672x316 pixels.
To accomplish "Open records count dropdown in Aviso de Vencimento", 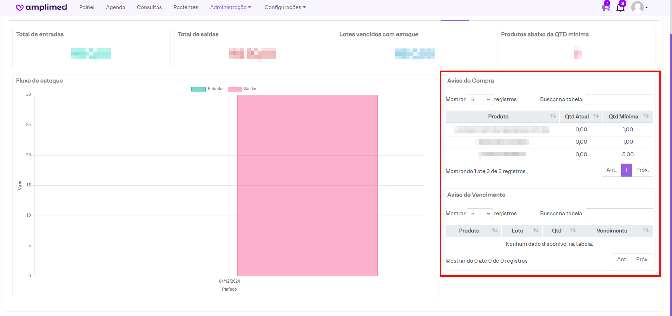I will [480, 213].
